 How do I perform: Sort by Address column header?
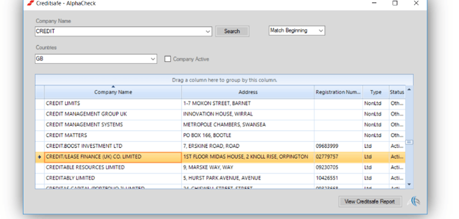(248, 92)
